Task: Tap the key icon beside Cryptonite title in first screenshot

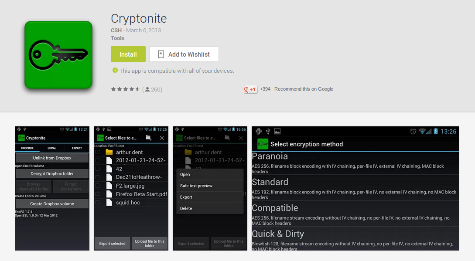Action: [21, 138]
